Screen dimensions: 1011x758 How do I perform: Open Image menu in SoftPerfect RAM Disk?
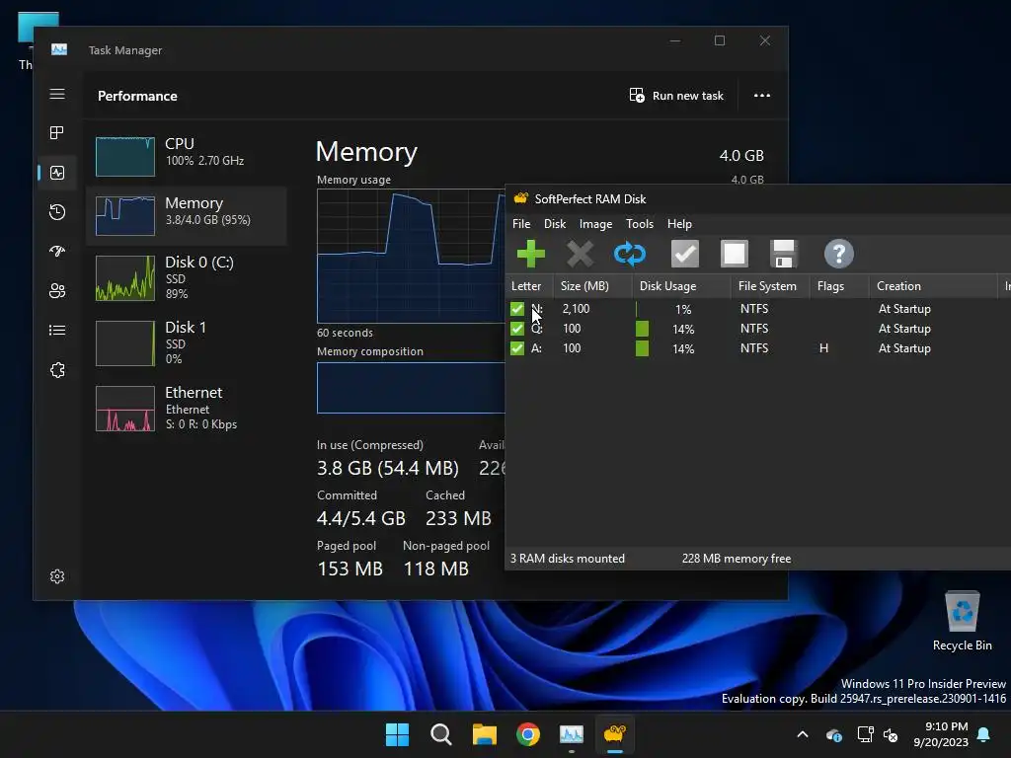click(x=595, y=224)
